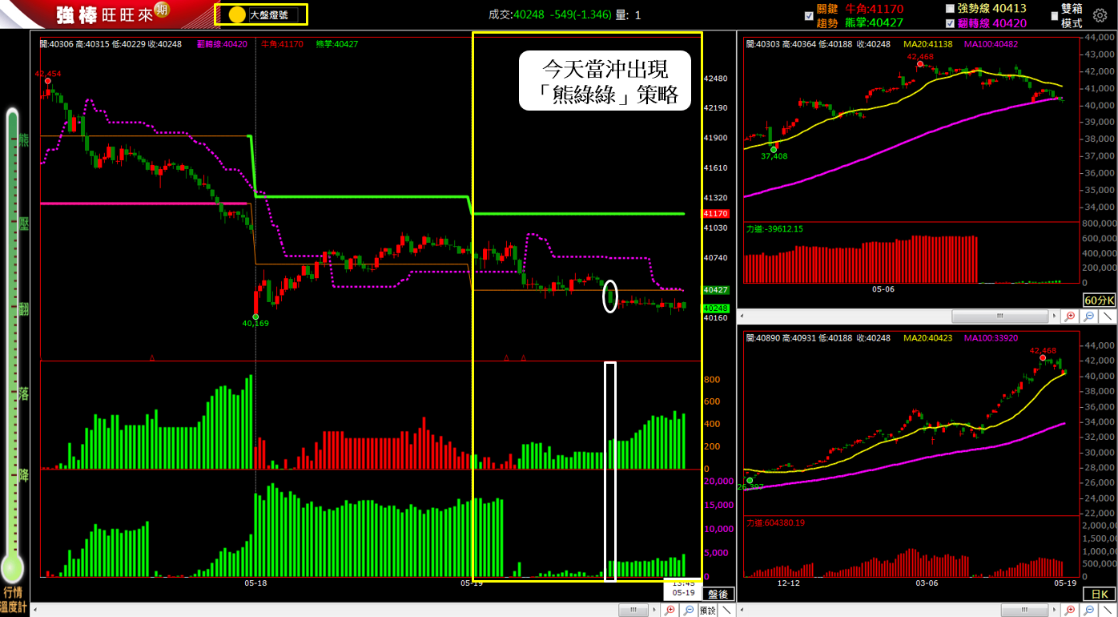
Task: Click MA100:33920 label in 日K chart
Action: click(x=991, y=338)
